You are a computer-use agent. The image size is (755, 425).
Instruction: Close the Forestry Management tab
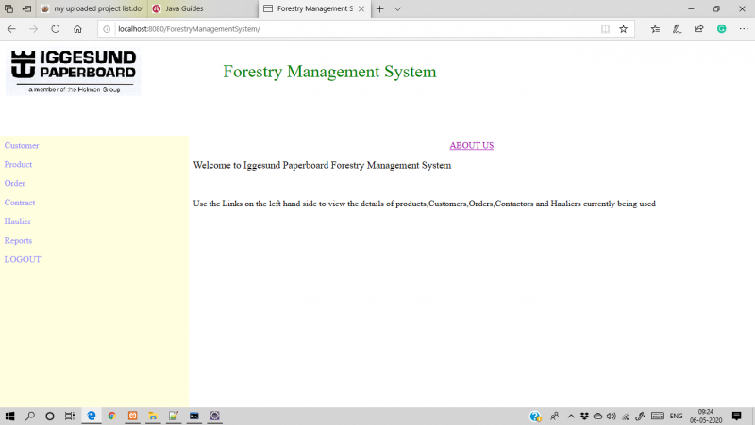361,8
